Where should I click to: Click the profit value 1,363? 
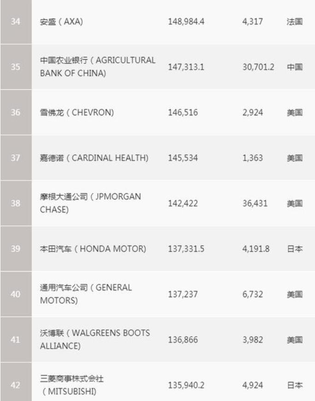[x=252, y=158]
